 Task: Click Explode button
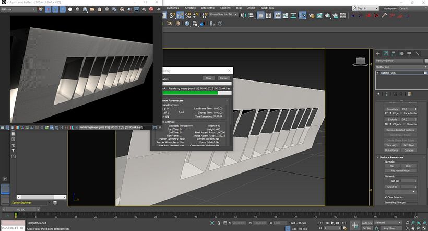(x=392, y=120)
